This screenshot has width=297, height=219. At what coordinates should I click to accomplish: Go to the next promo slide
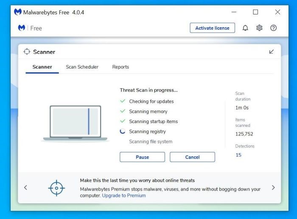click(x=273, y=188)
